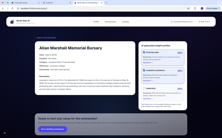This screenshot has width=222, height=138.
Task: Click Go to drafting workspace button
Action: coord(53,129)
